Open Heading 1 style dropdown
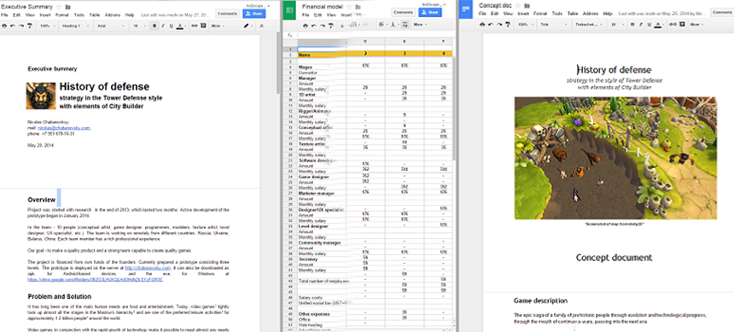 pos(75,26)
